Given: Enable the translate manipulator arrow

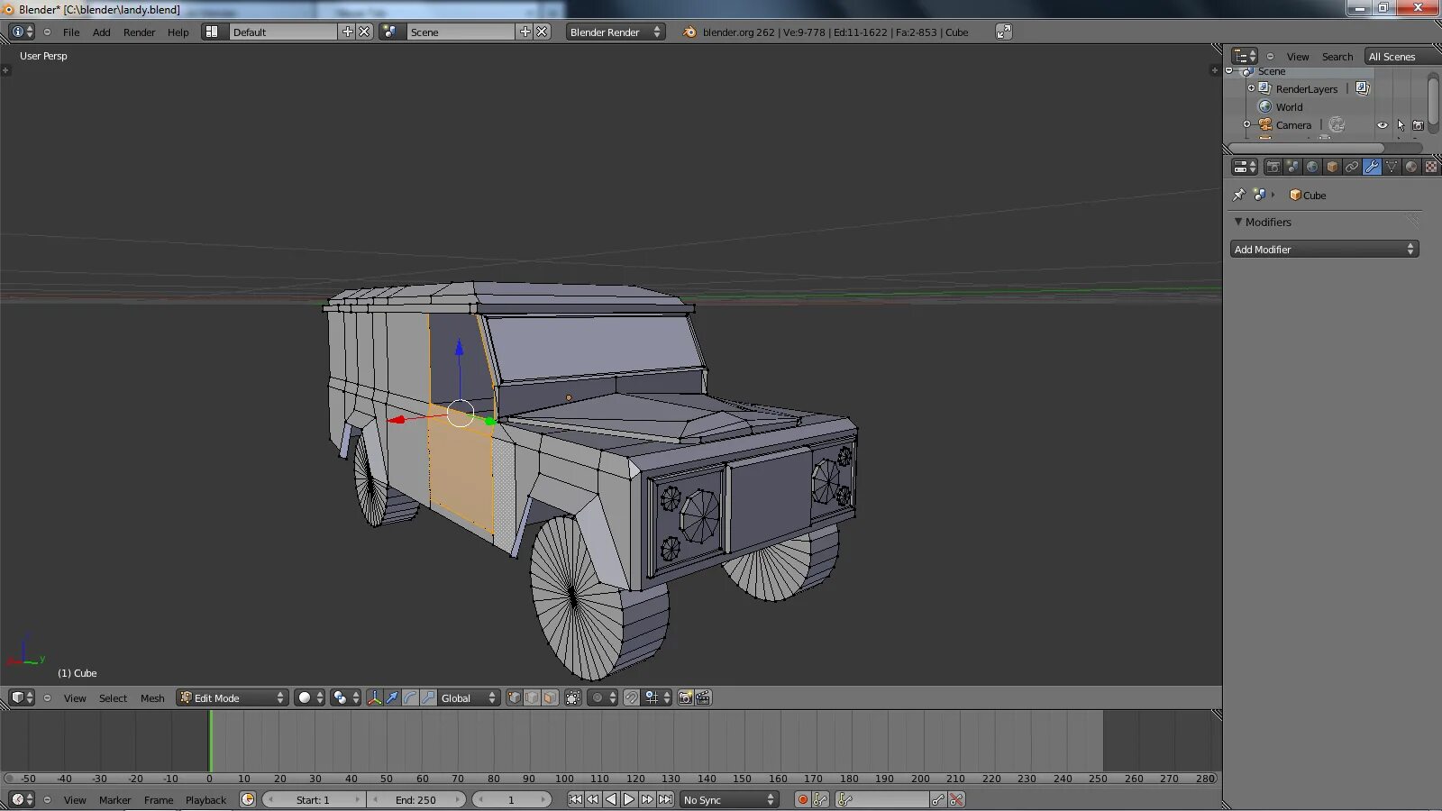Looking at the screenshot, I should click(x=392, y=697).
